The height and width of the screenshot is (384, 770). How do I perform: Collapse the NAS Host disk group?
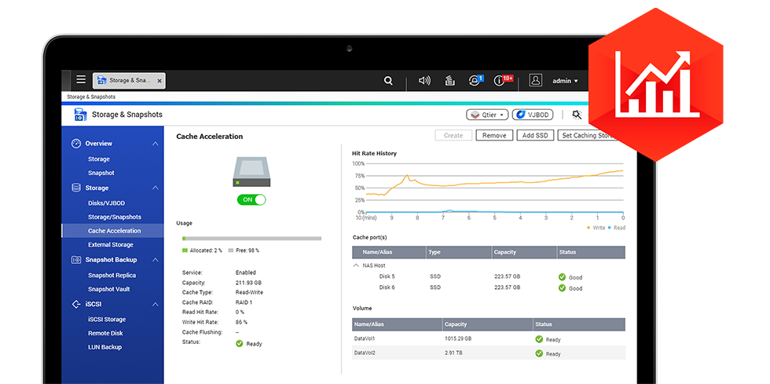[356, 265]
